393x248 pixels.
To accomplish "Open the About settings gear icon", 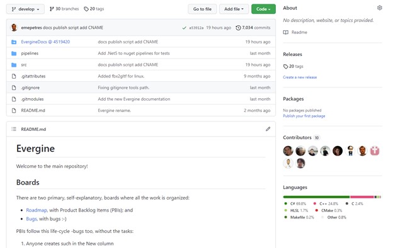I will (x=380, y=8).
